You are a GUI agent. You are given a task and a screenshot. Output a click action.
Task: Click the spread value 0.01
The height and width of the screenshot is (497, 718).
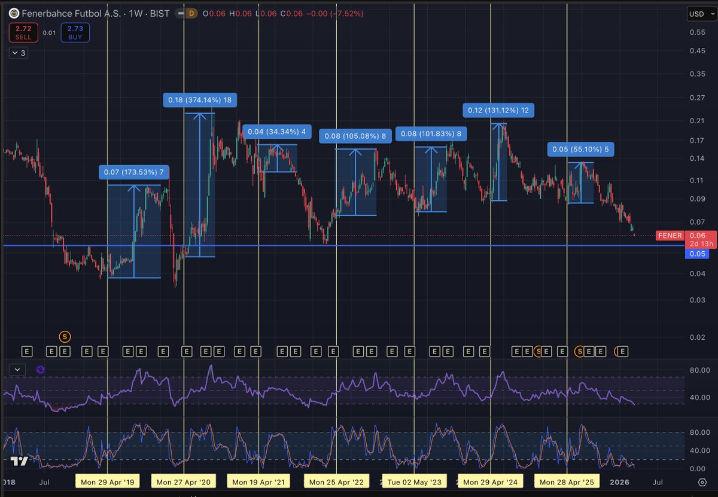(49, 33)
